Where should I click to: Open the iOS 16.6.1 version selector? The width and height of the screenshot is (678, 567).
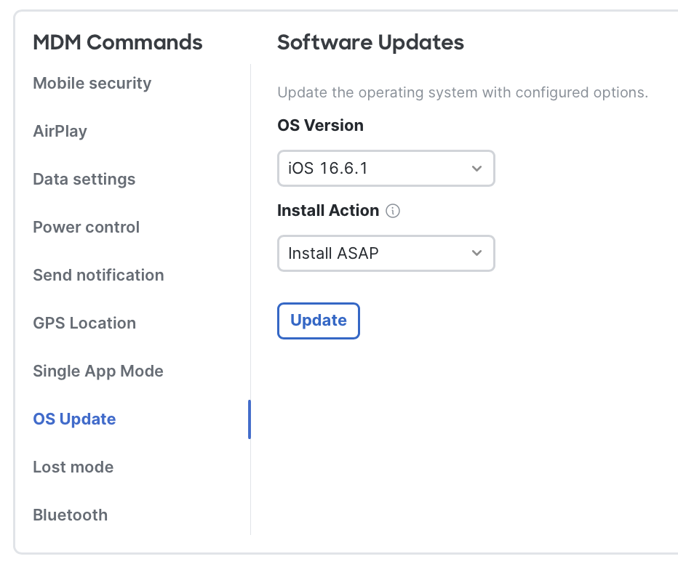point(386,168)
